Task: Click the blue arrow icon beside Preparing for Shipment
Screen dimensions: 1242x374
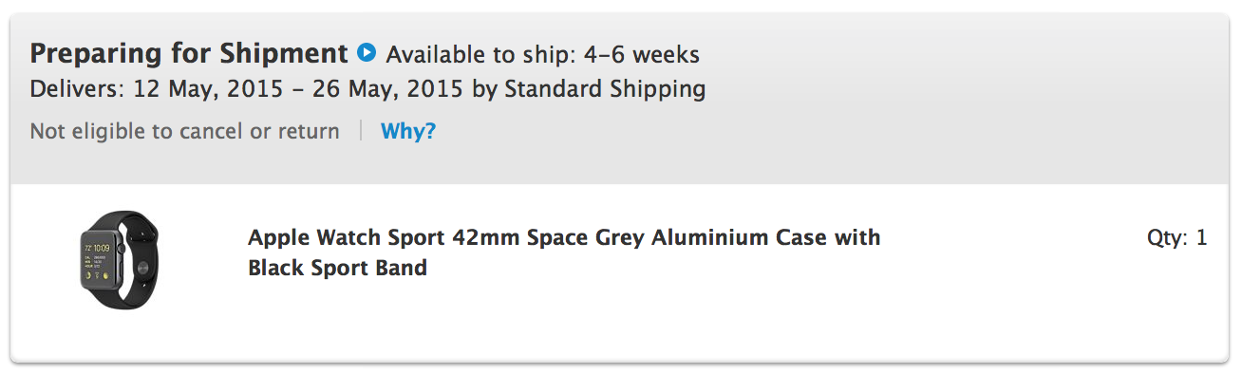Action: tap(366, 52)
